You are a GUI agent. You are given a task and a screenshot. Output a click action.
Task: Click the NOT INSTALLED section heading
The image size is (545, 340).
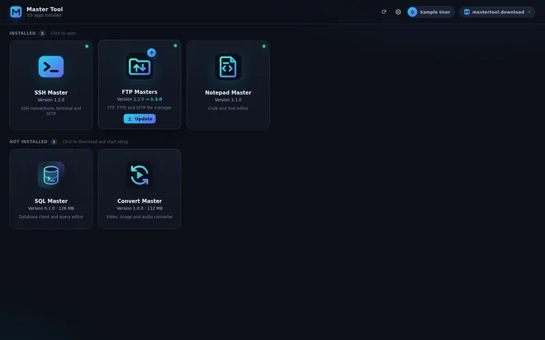click(29, 142)
